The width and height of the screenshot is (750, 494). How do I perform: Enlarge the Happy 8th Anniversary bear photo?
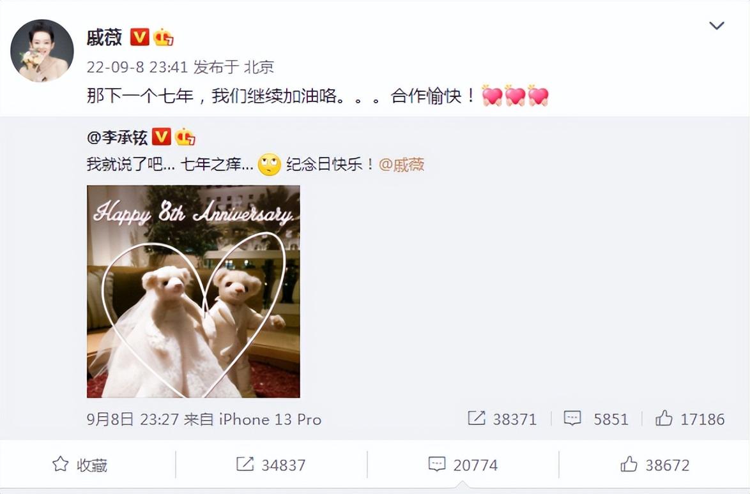pos(193,292)
